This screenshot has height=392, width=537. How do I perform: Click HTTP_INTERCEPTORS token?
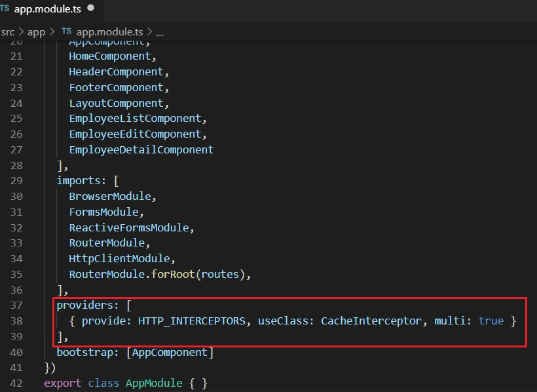click(192, 321)
